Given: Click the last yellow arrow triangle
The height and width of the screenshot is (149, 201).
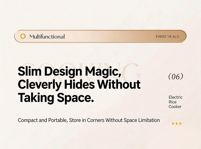Looking at the screenshot, I should (x=180, y=123).
